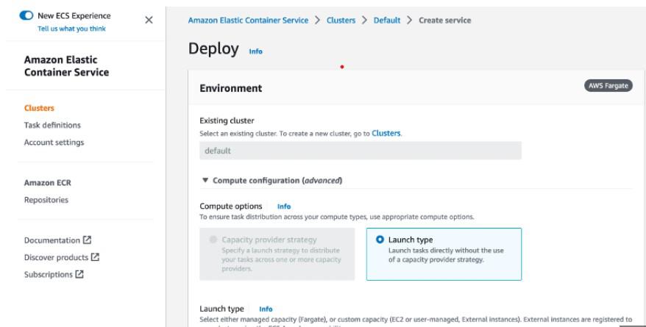Screen dimensions: 646x327
Task: Open Task definitions in the sidebar
Action: [x=52, y=125]
